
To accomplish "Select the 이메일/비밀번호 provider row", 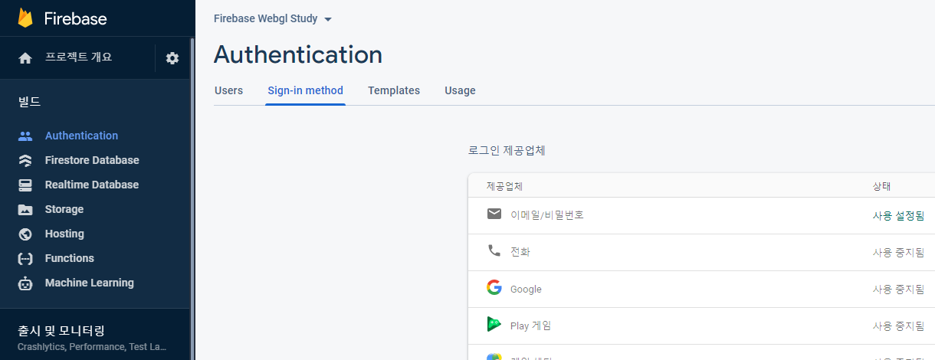I will tap(701, 215).
